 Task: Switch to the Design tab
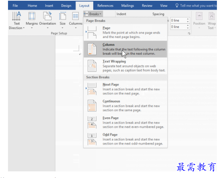coord(66,6)
